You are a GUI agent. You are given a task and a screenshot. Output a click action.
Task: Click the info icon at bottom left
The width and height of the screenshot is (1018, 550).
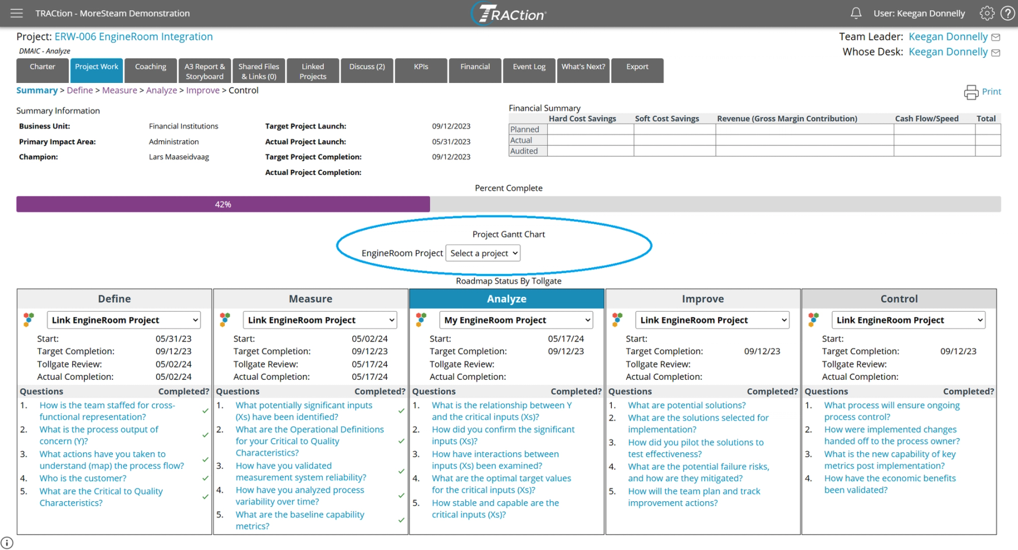(x=7, y=543)
